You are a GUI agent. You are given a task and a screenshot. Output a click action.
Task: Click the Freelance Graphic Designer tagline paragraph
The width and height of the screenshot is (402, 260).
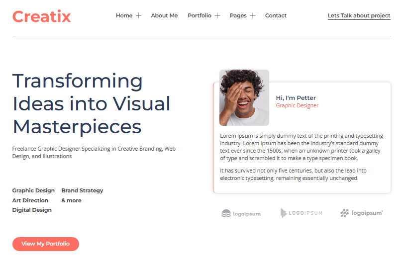coord(94,153)
